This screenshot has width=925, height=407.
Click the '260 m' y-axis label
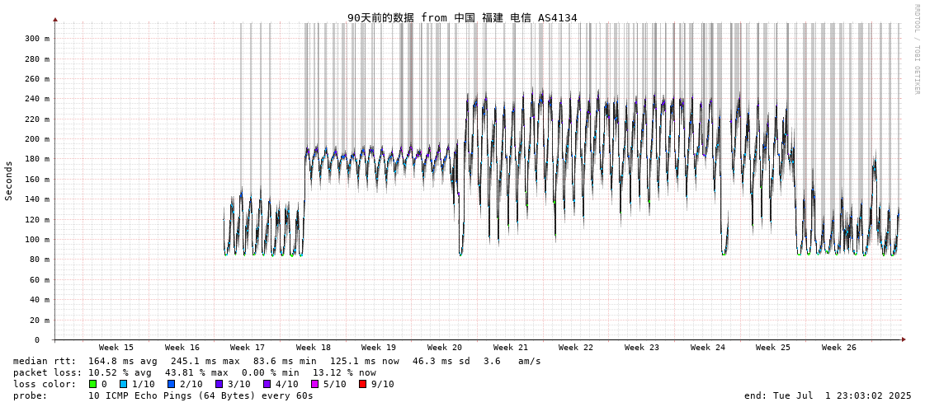pyautogui.click(x=36, y=79)
